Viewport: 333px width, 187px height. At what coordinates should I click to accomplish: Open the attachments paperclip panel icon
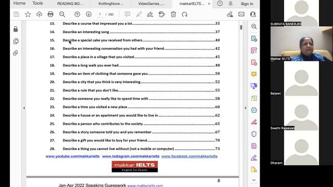(x=16, y=53)
